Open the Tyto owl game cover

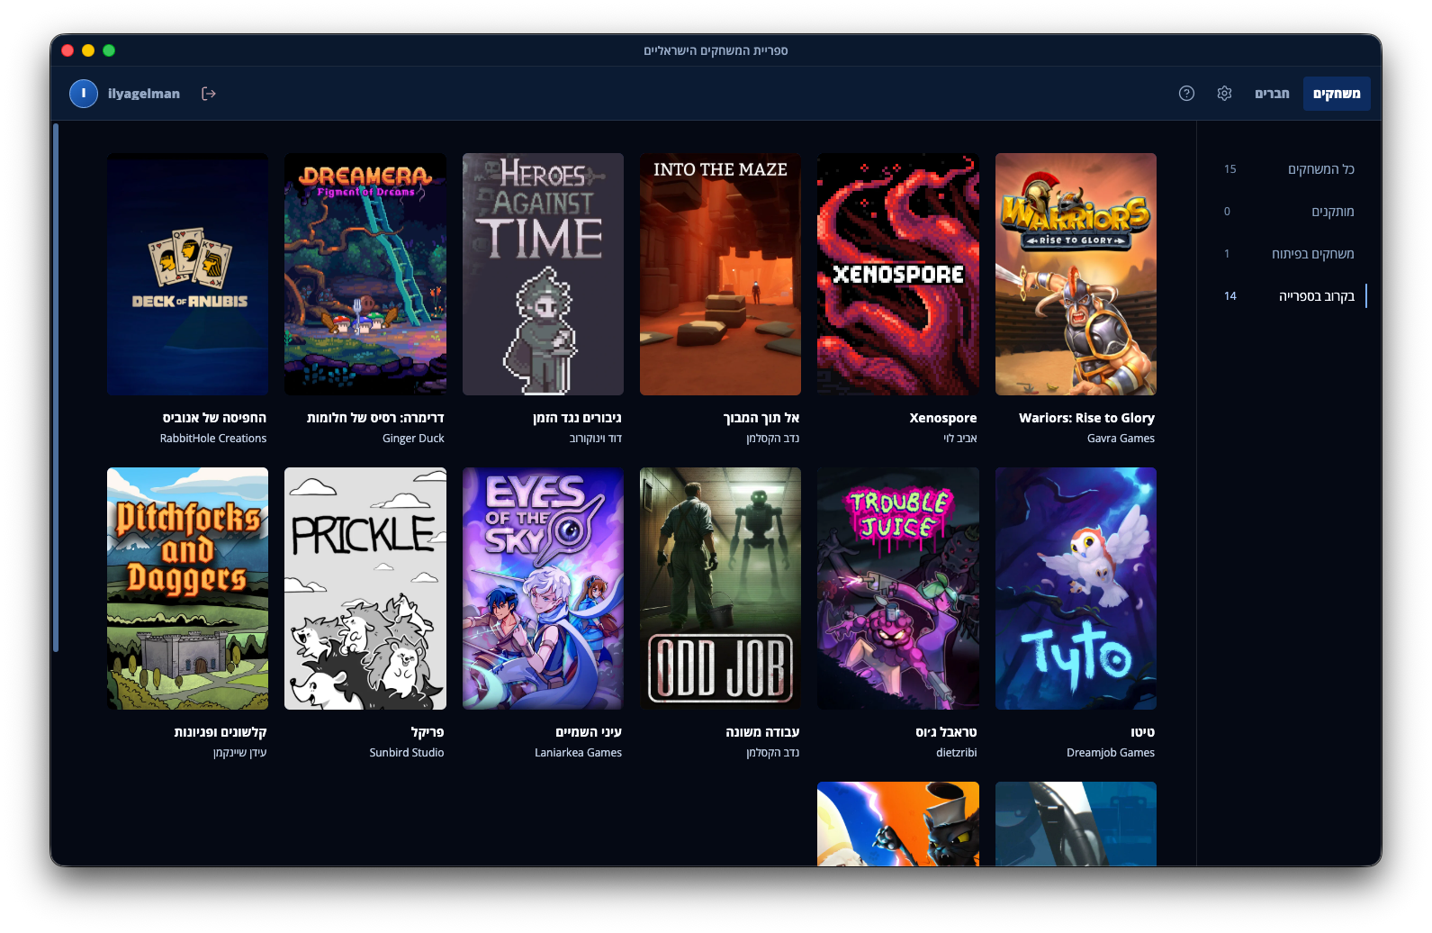click(1076, 588)
